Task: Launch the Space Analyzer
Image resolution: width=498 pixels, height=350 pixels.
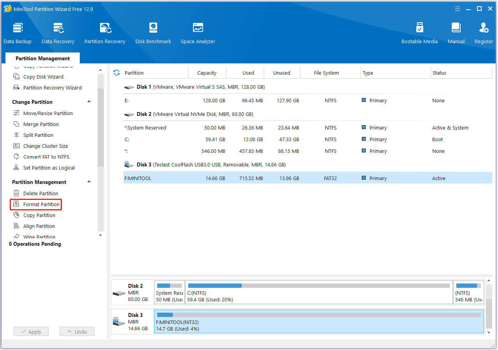Action: pos(198,32)
